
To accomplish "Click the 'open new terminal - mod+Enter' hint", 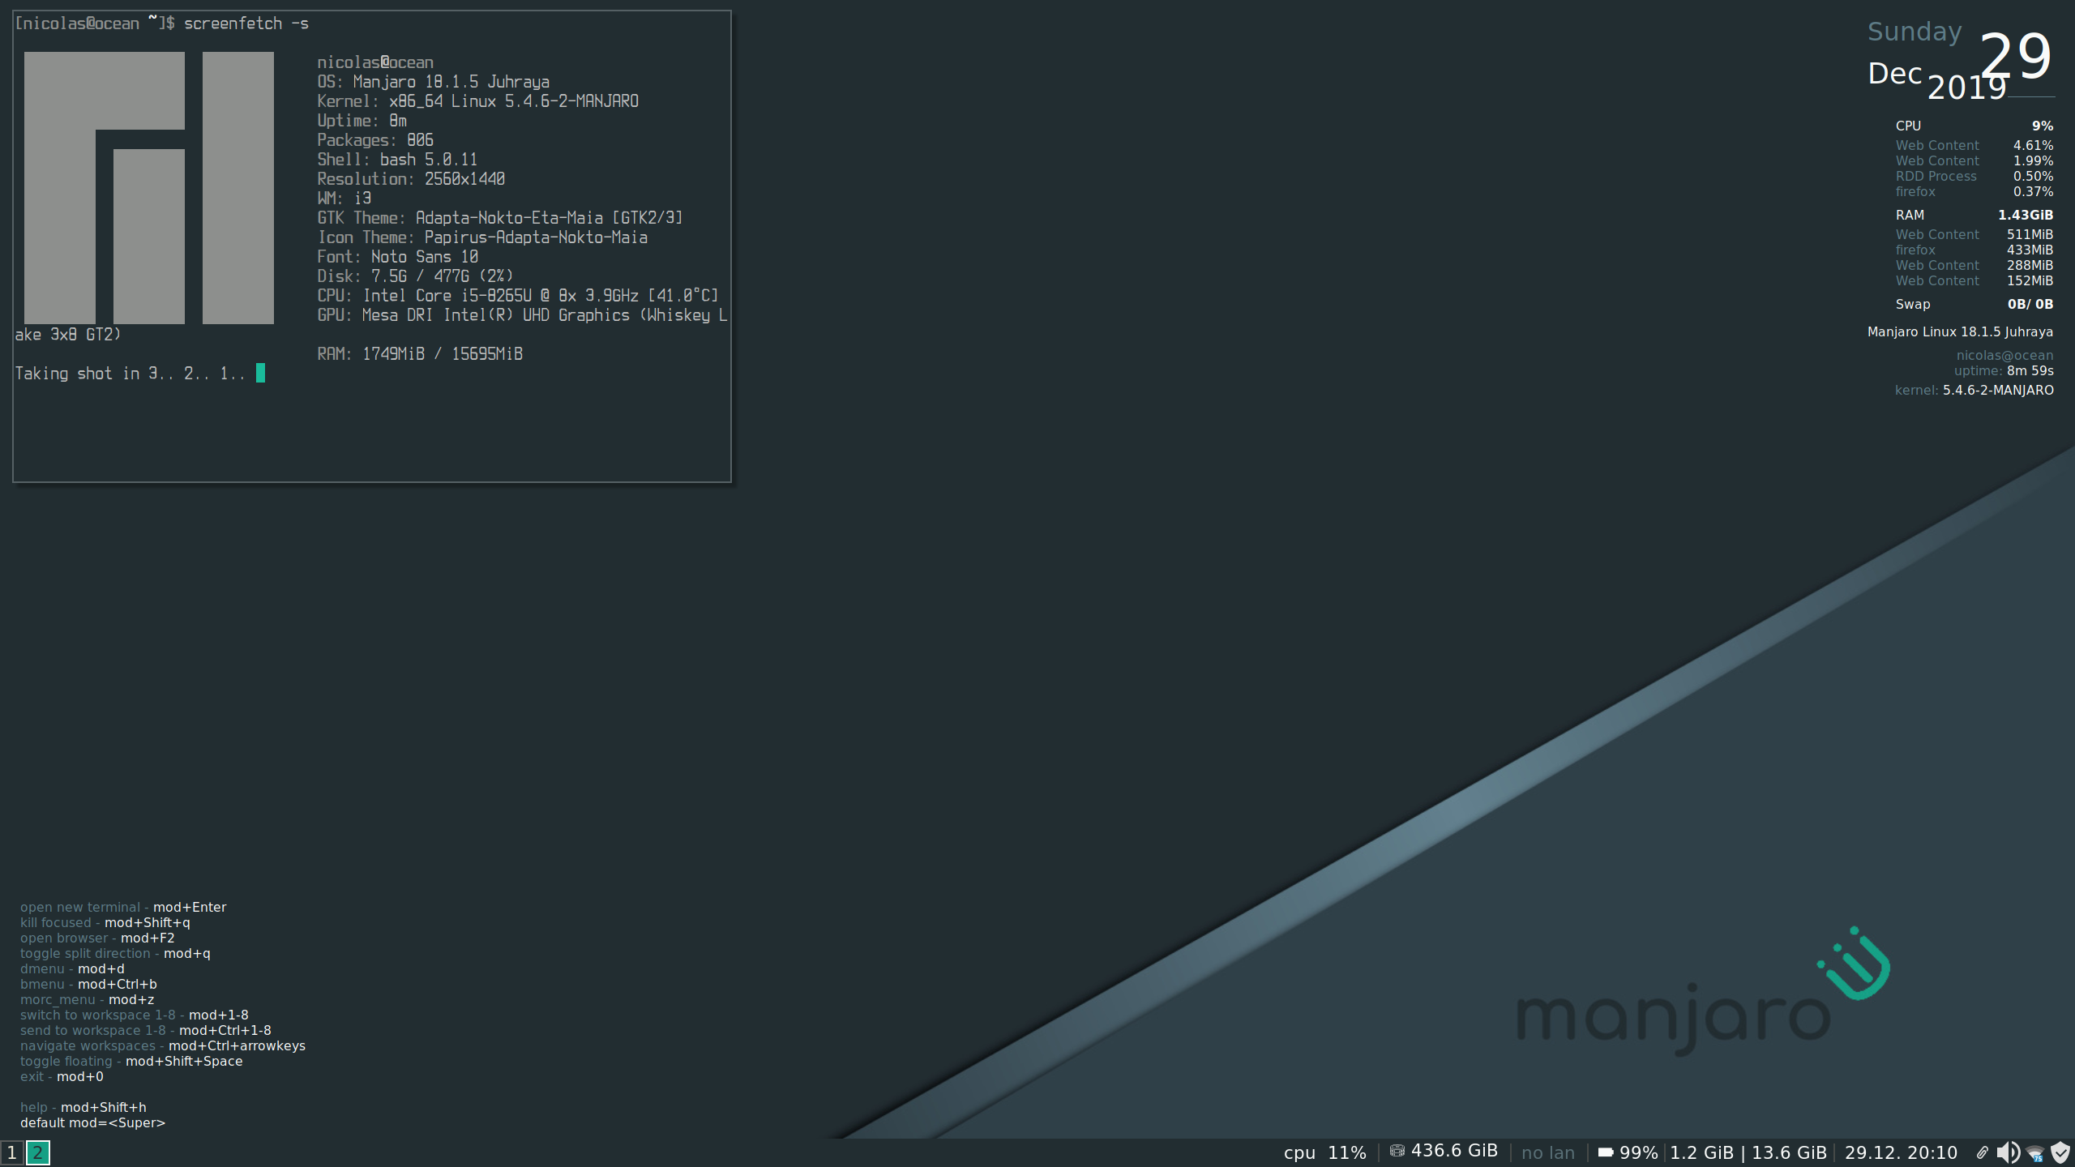I will 123,907.
